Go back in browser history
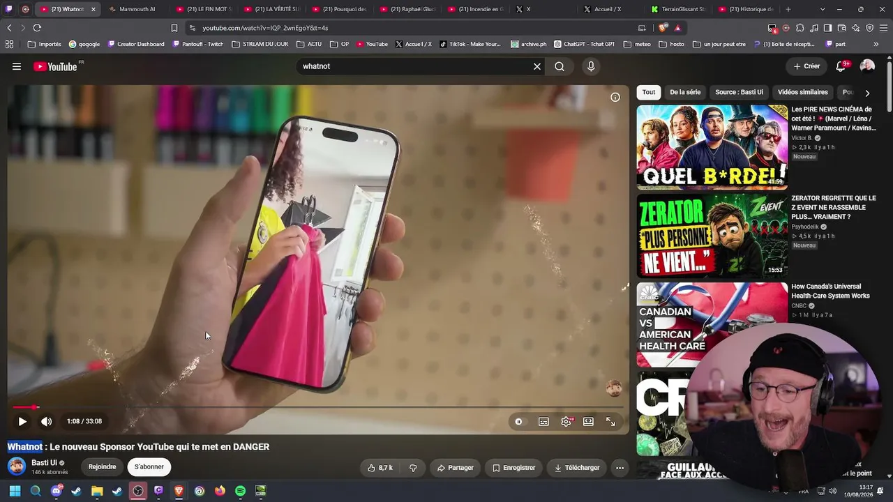893x502 pixels. point(9,28)
